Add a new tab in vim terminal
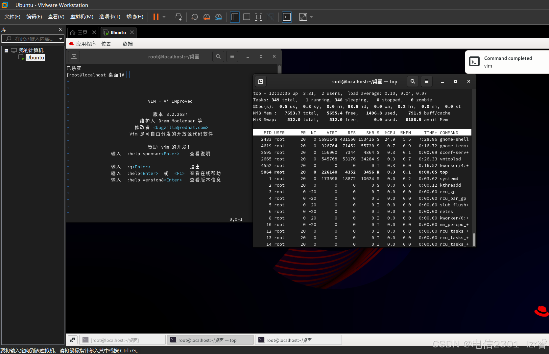 74,56
